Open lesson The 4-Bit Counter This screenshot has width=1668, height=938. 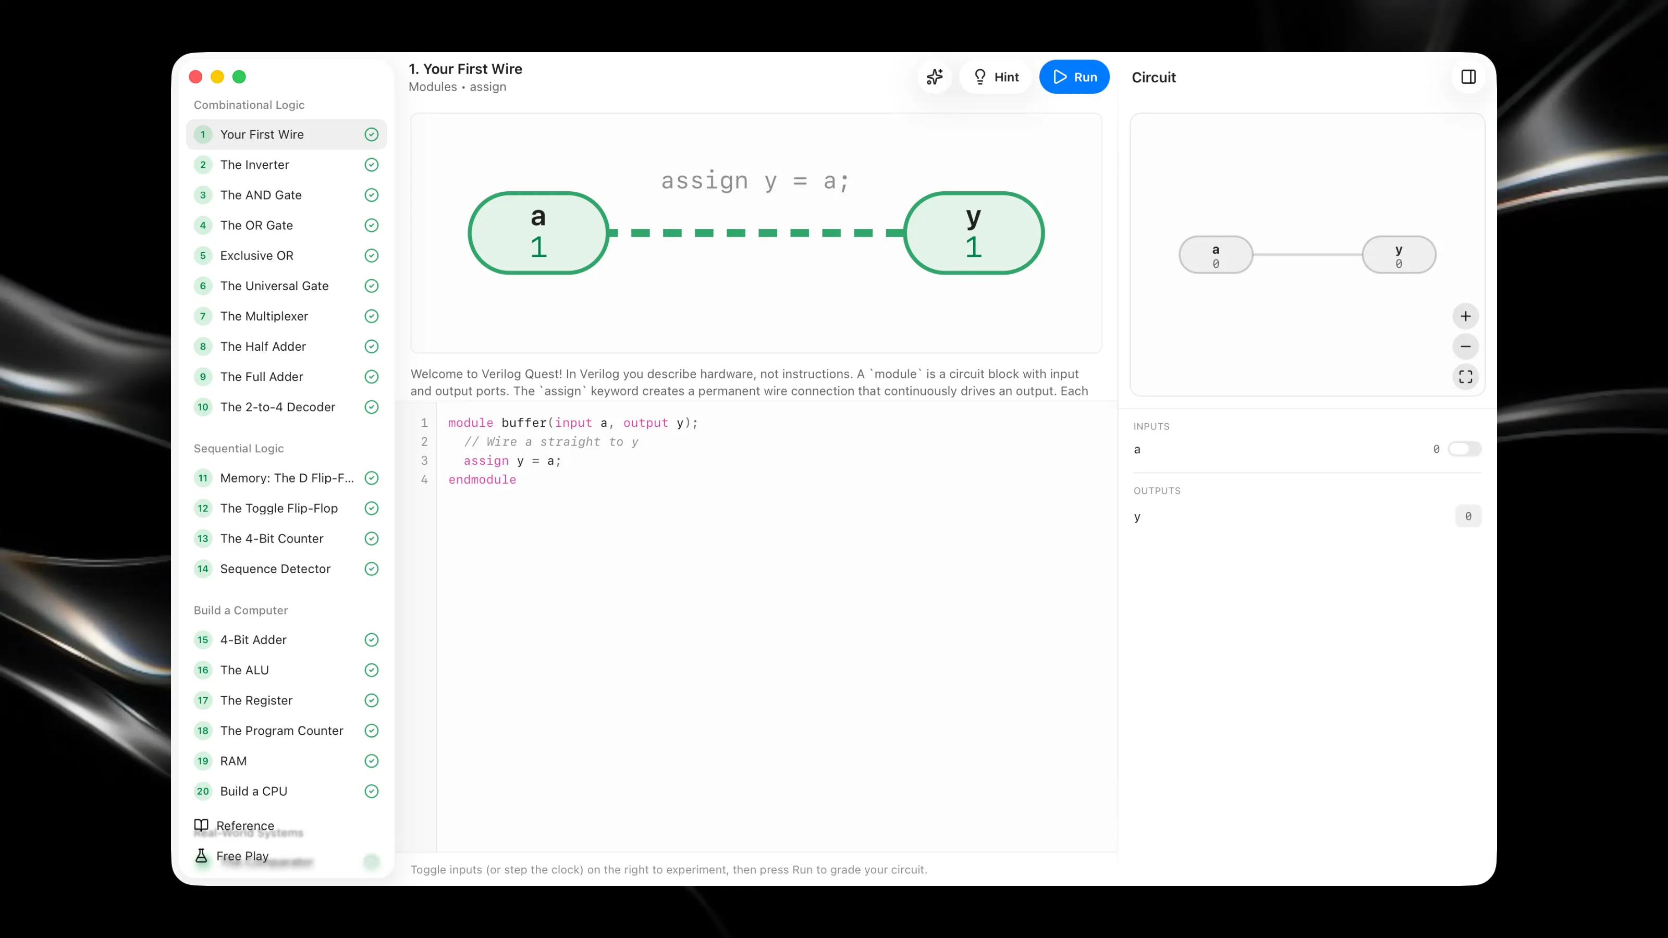pos(286,539)
